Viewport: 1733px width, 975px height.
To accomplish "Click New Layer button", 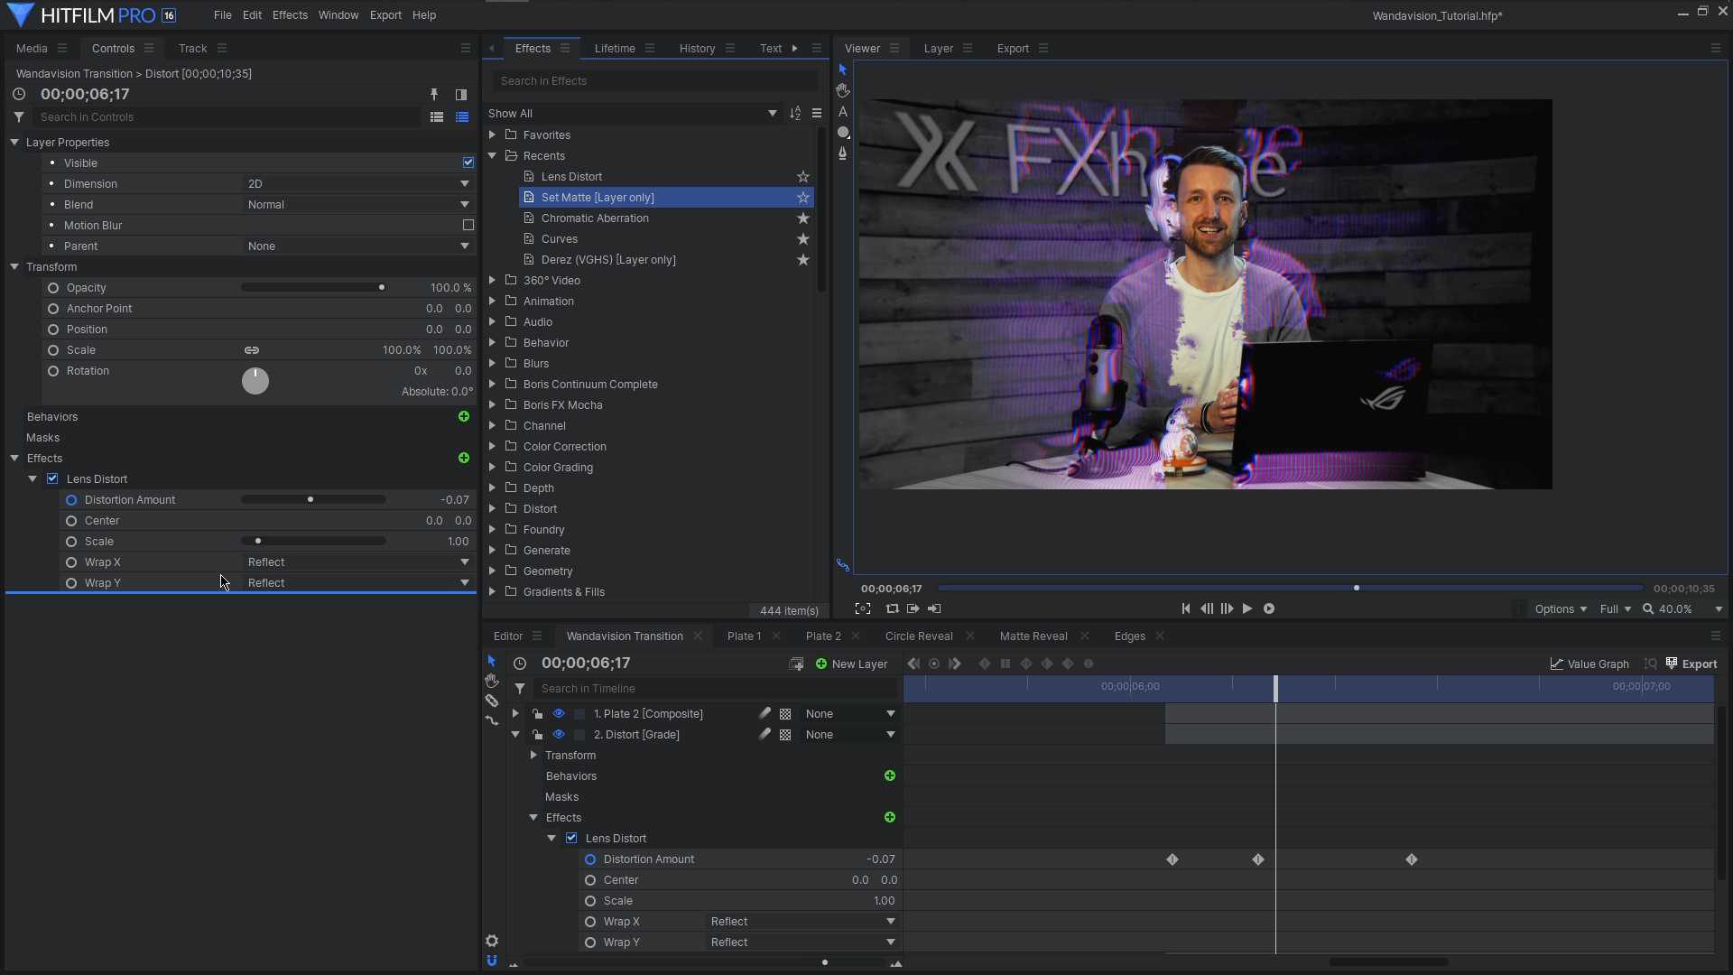I will [851, 664].
